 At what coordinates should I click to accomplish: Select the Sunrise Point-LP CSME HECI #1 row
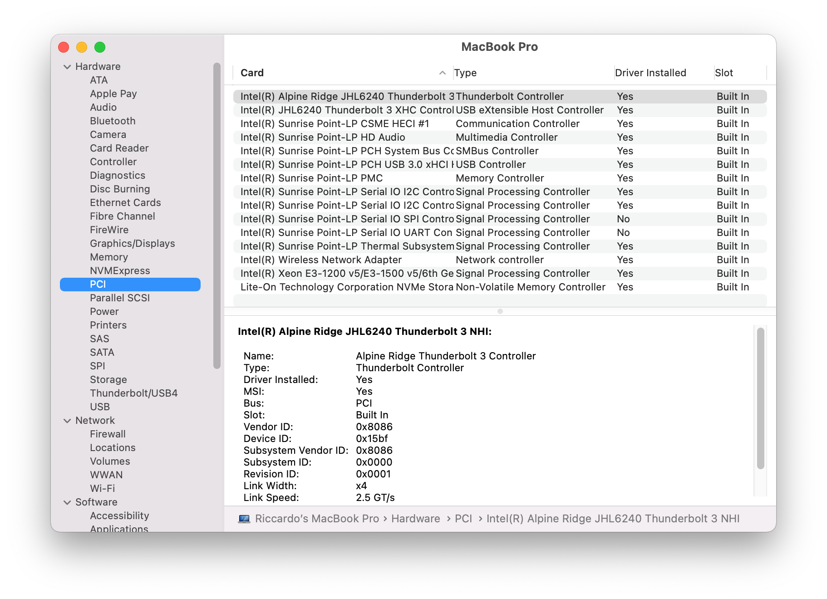click(500, 124)
